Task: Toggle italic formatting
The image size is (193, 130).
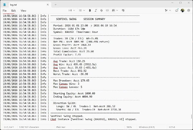Action: pos(96,11)
